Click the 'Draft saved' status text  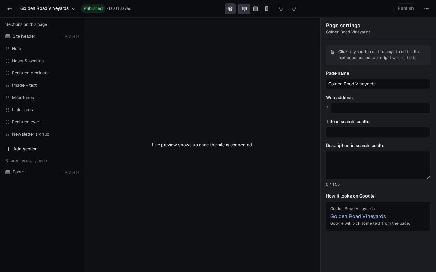[120, 9]
